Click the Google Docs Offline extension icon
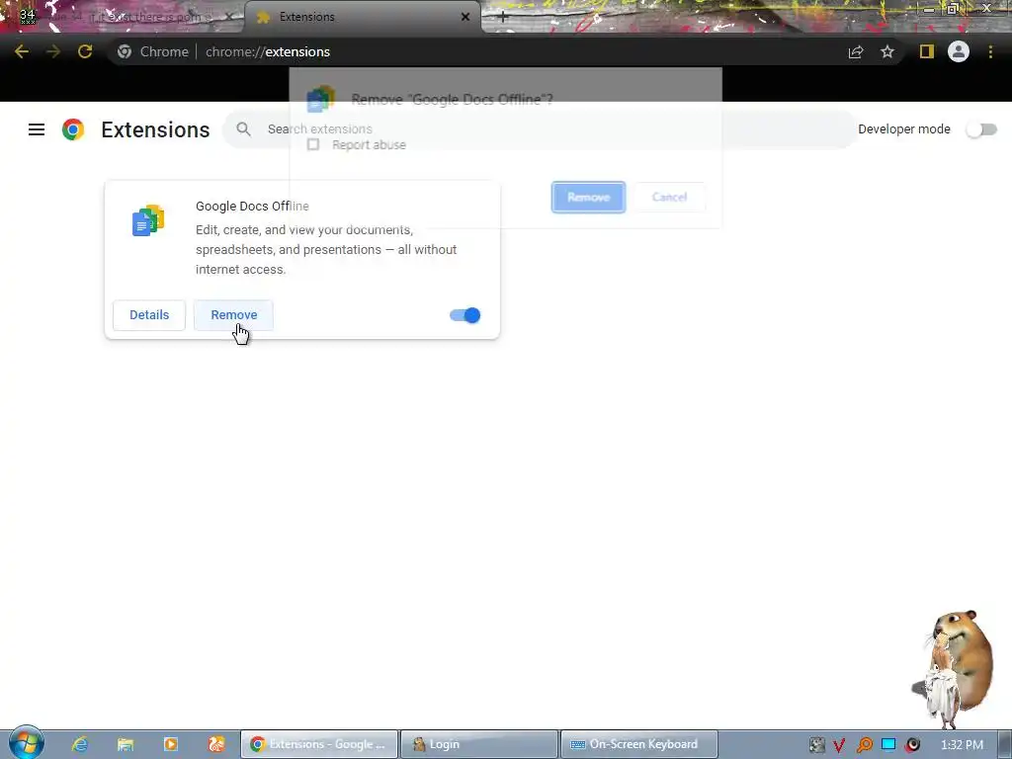This screenshot has height=759, width=1012. pos(148,220)
